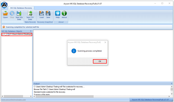
Task: Click the info icon in the scanning status bar
Action: (4, 27)
